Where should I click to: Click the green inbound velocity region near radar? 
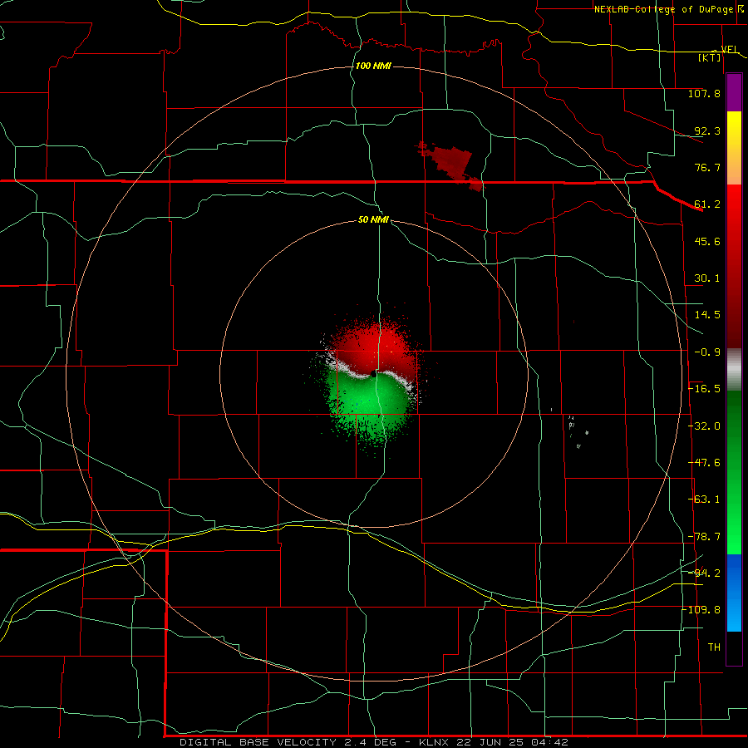tap(370, 406)
